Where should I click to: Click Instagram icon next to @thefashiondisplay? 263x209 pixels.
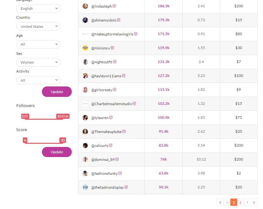point(126,187)
